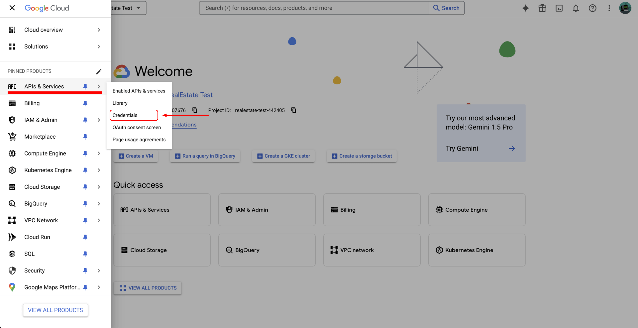Open OAuth consent screen menu item

pyautogui.click(x=137, y=128)
